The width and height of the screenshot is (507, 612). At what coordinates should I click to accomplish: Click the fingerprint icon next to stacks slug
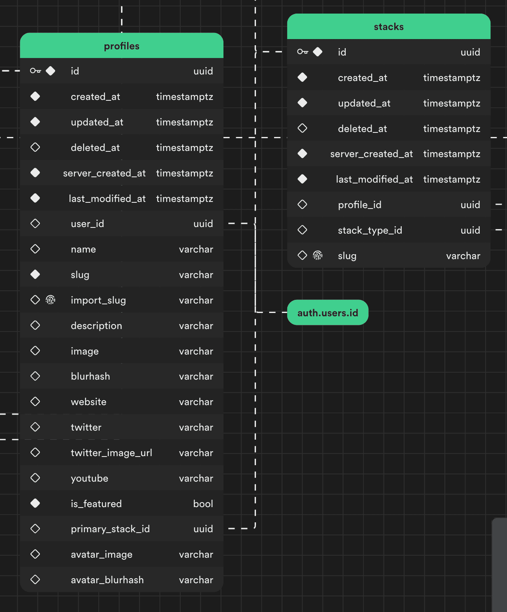point(317,255)
